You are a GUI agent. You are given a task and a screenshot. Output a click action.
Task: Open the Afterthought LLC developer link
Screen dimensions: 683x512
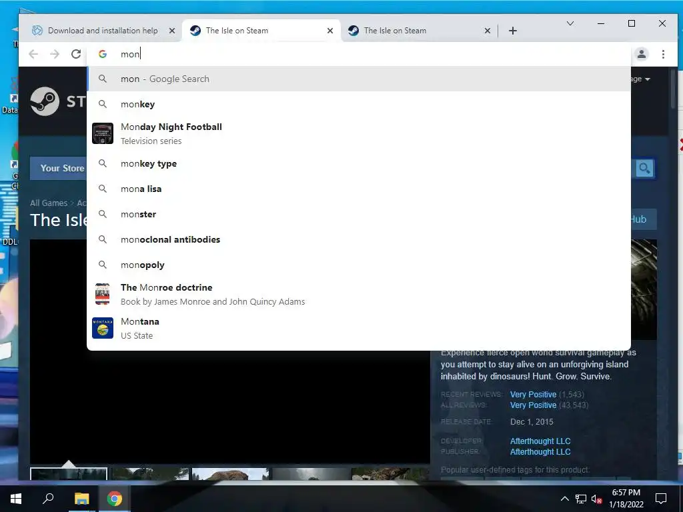(x=540, y=441)
